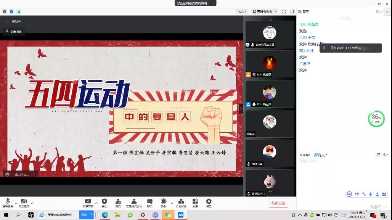Toggle the 锁定画面 screen lock

pyautogui.click(x=14, y=32)
